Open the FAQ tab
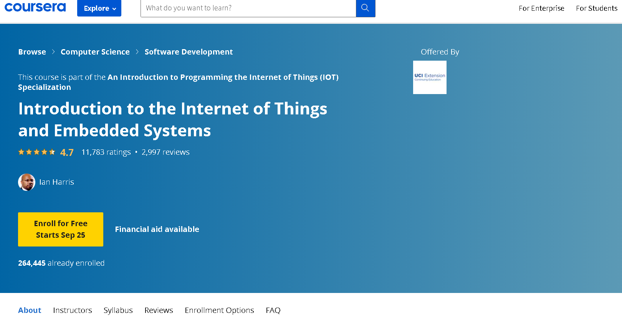Image resolution: width=622 pixels, height=316 pixels. pos(273,310)
